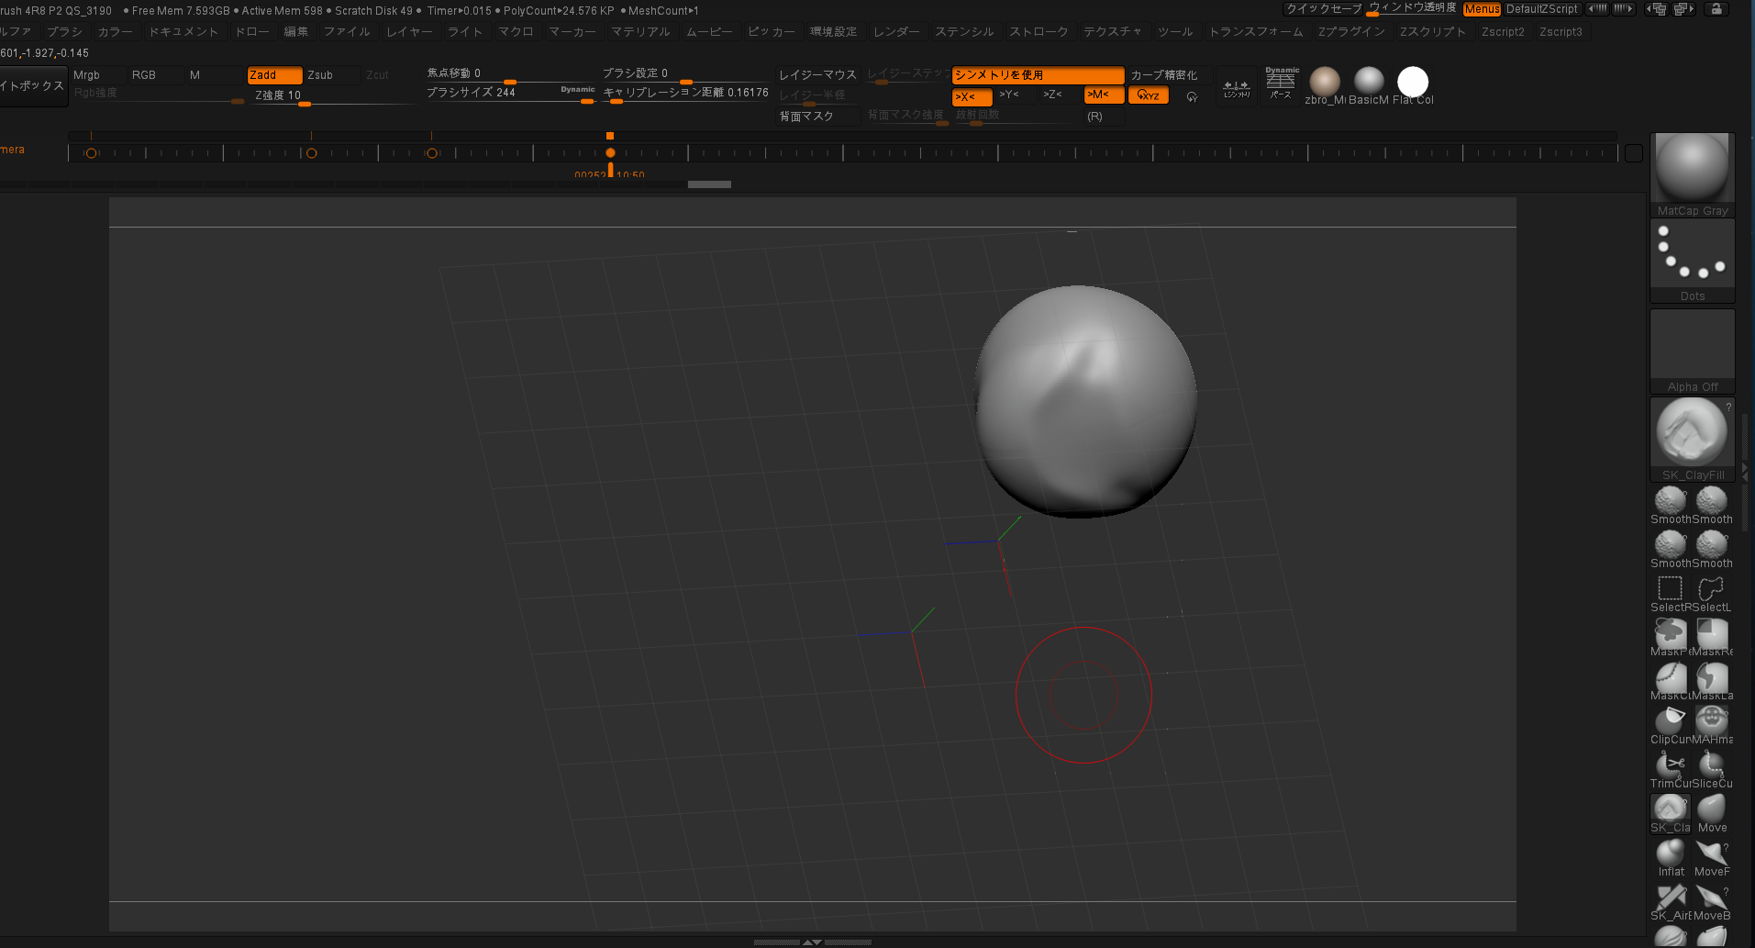Expand the bottom tray divider arrows
This screenshot has height=948, width=1755.
[x=812, y=942]
